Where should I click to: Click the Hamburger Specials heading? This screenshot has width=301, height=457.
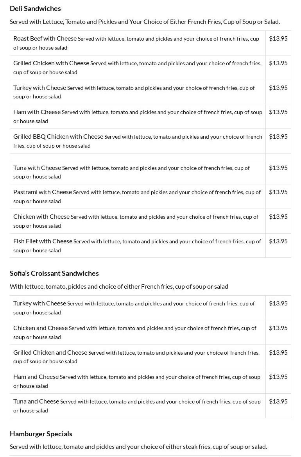click(41, 434)
